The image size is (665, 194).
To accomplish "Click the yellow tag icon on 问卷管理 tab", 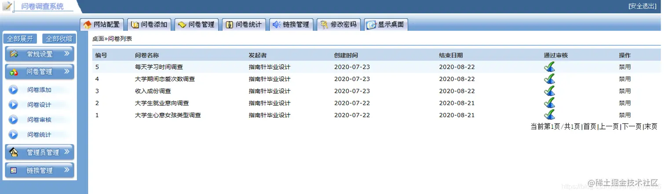I will pos(182,25).
